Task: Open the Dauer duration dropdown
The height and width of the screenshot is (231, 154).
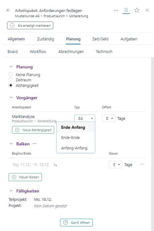Action: [x=115, y=164]
